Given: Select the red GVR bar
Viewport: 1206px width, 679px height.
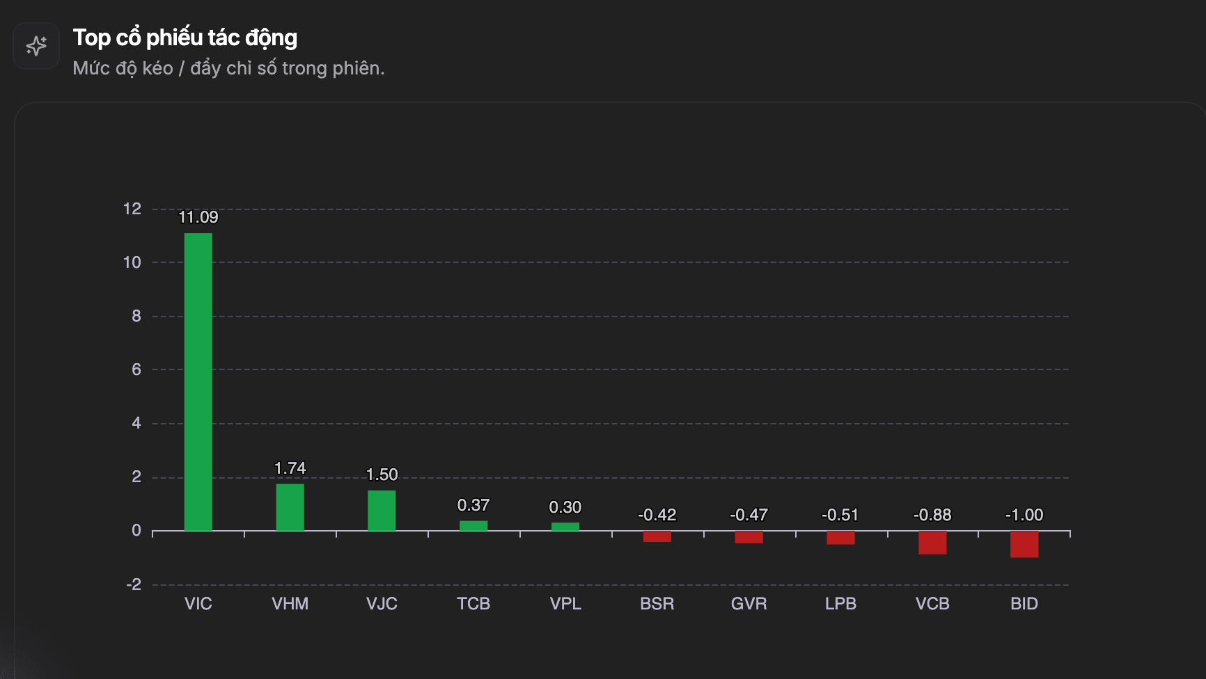Looking at the screenshot, I should click(749, 537).
